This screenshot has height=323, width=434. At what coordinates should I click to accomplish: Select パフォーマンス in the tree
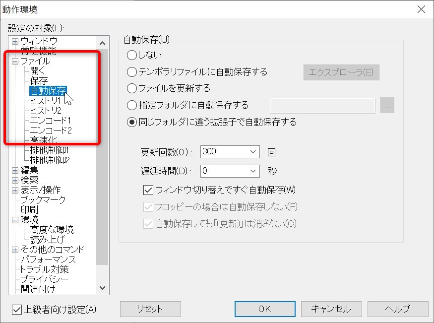click(x=48, y=259)
